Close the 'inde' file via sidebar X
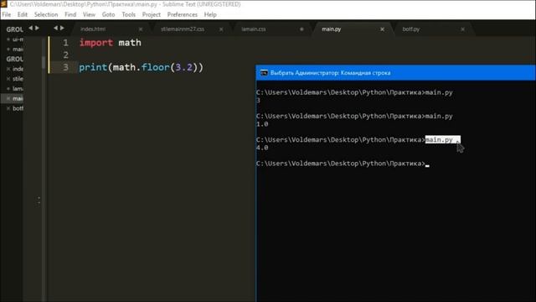The width and height of the screenshot is (536, 302). tap(8, 69)
